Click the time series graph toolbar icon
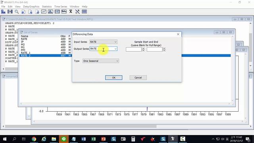 tap(44, 12)
